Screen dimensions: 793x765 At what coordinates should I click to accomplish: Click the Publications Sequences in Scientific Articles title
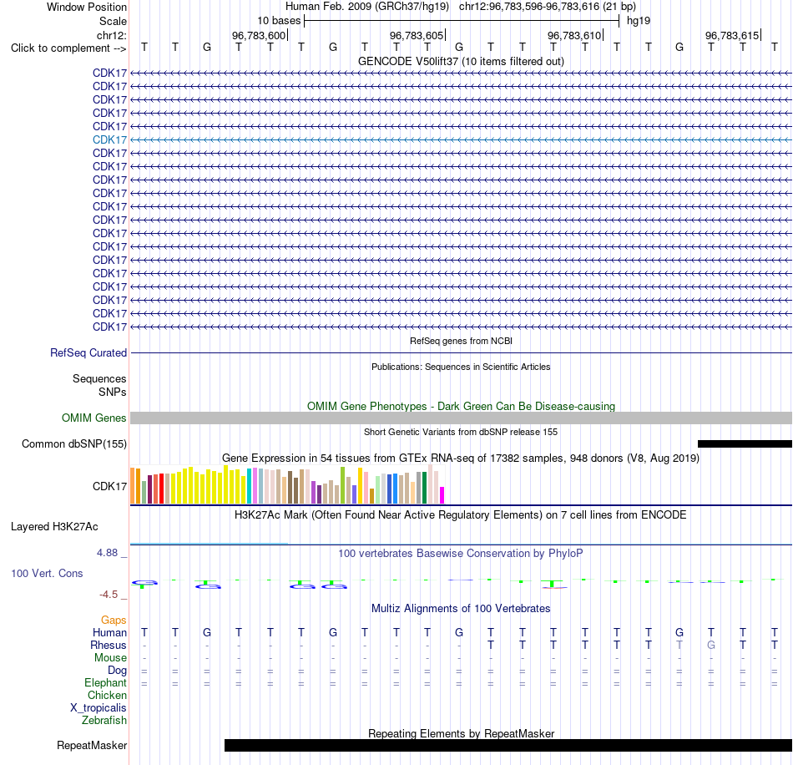(x=461, y=367)
